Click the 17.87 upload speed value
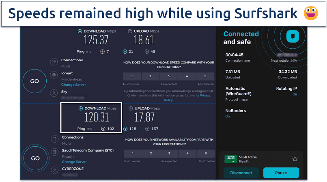 [x=144, y=117]
